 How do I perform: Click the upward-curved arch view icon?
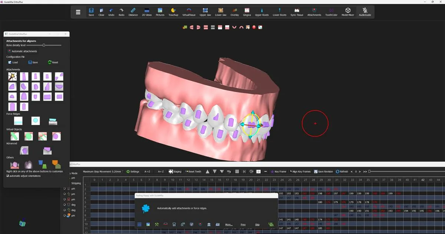click(x=234, y=27)
